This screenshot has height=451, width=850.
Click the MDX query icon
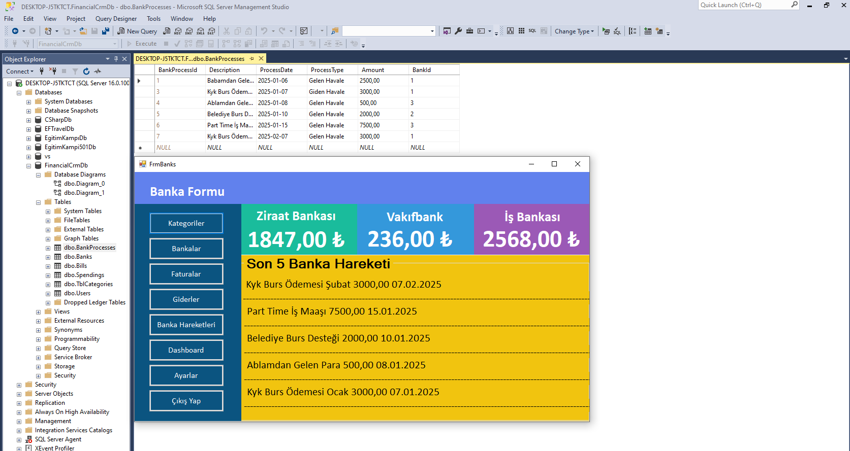(178, 31)
